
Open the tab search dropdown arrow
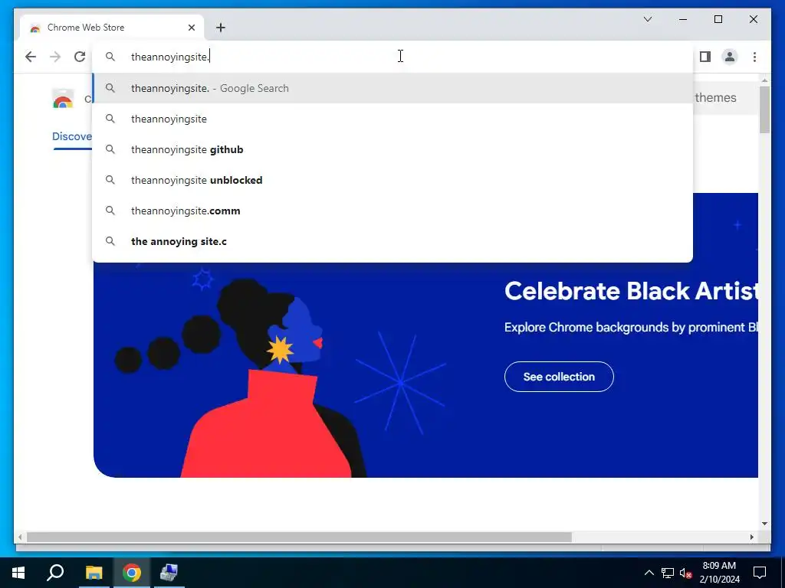[647, 19]
